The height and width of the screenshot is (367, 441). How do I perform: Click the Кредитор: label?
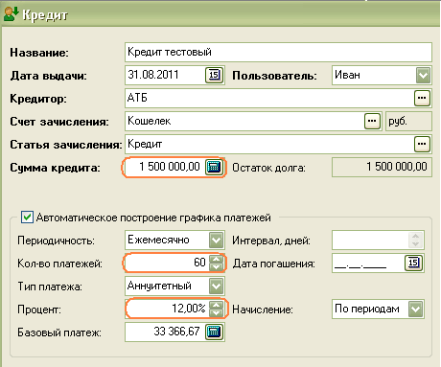coord(38,99)
